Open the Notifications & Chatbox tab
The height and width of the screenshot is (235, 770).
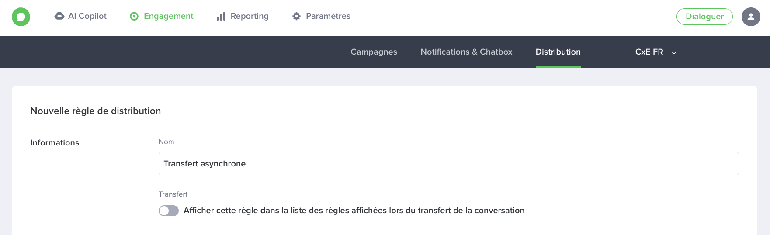(466, 52)
